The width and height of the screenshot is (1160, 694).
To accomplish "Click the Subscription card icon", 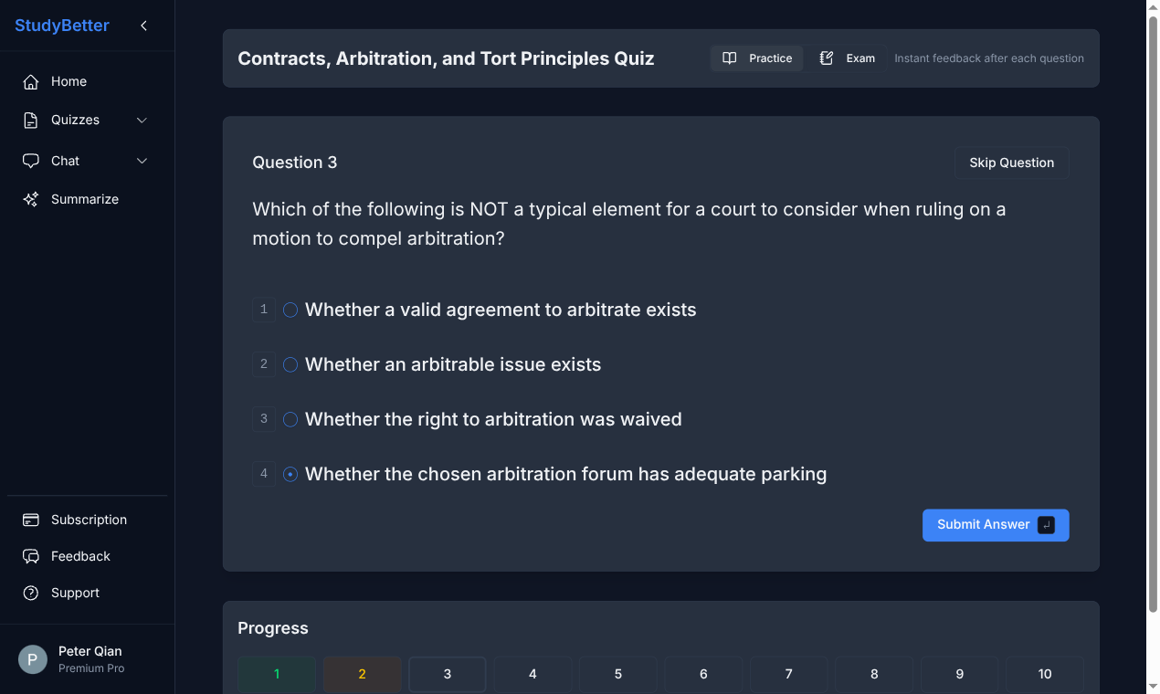I will coord(31,520).
